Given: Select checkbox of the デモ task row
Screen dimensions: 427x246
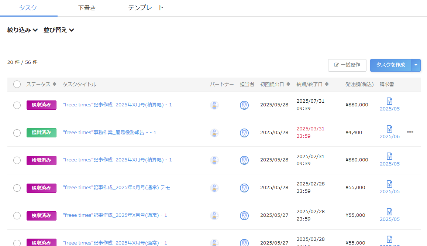Looking at the screenshot, I should (x=17, y=188).
